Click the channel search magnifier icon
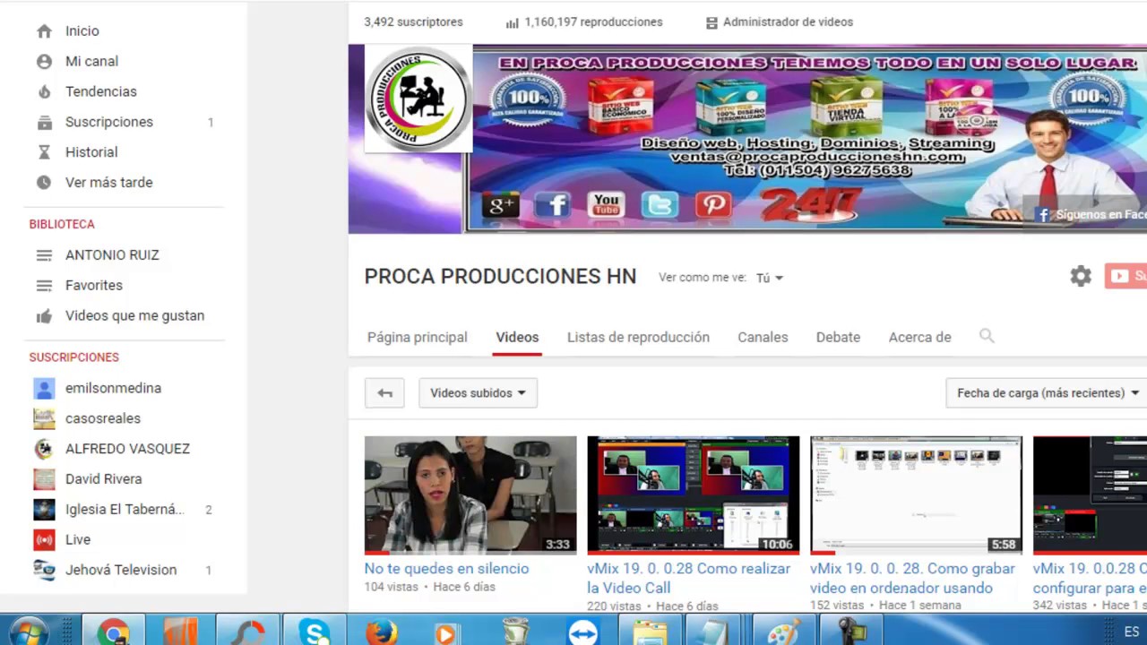Image resolution: width=1147 pixels, height=645 pixels. pos(987,336)
